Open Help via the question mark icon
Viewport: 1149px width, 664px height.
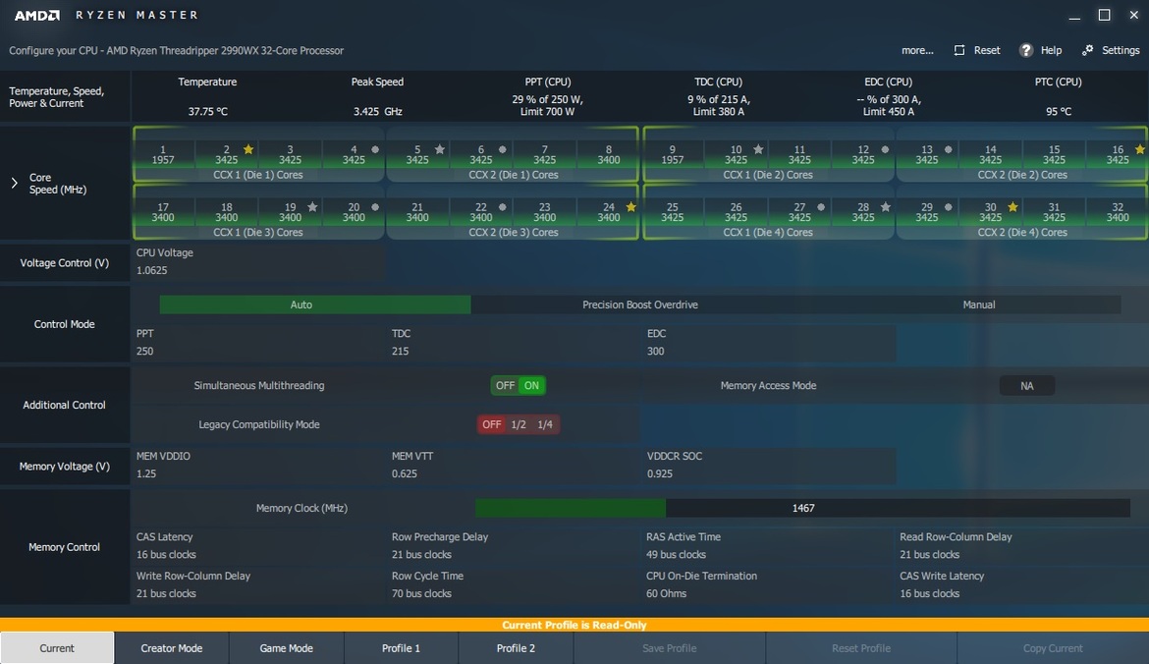1026,50
